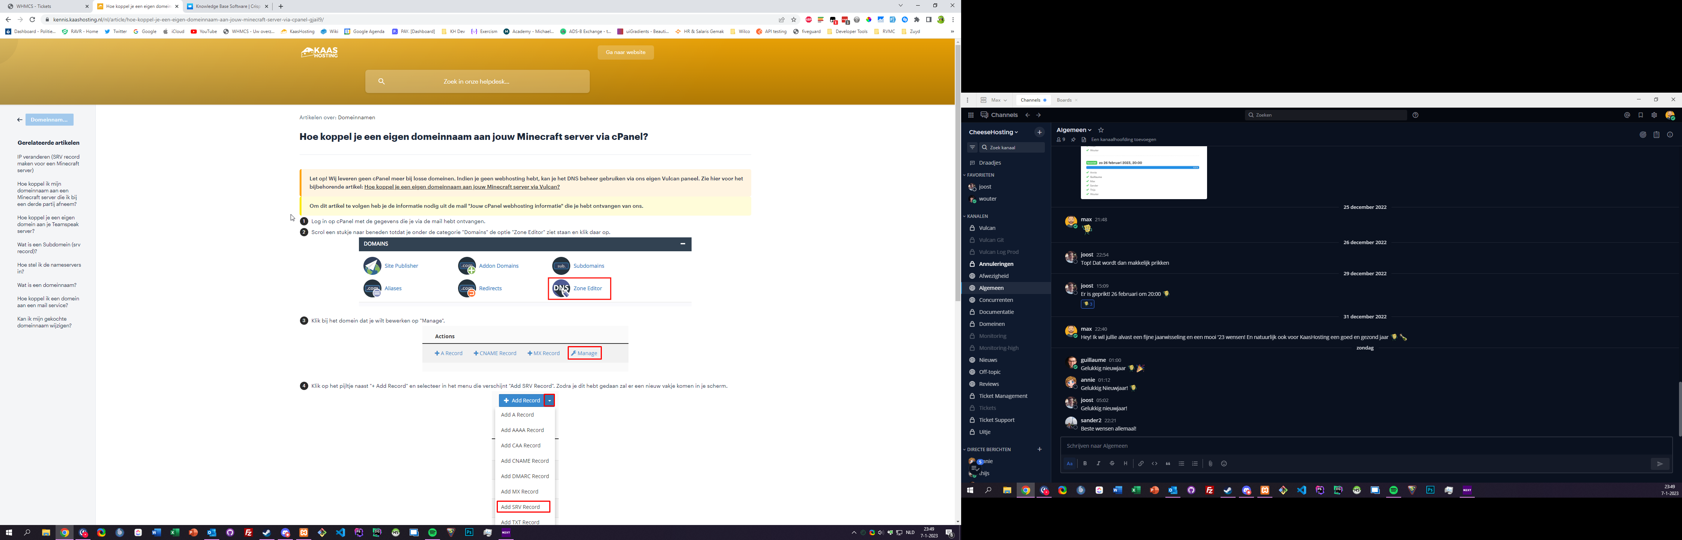Favorite the Algemeen channel with star
Image resolution: width=1682 pixels, height=540 pixels.
tap(1101, 130)
